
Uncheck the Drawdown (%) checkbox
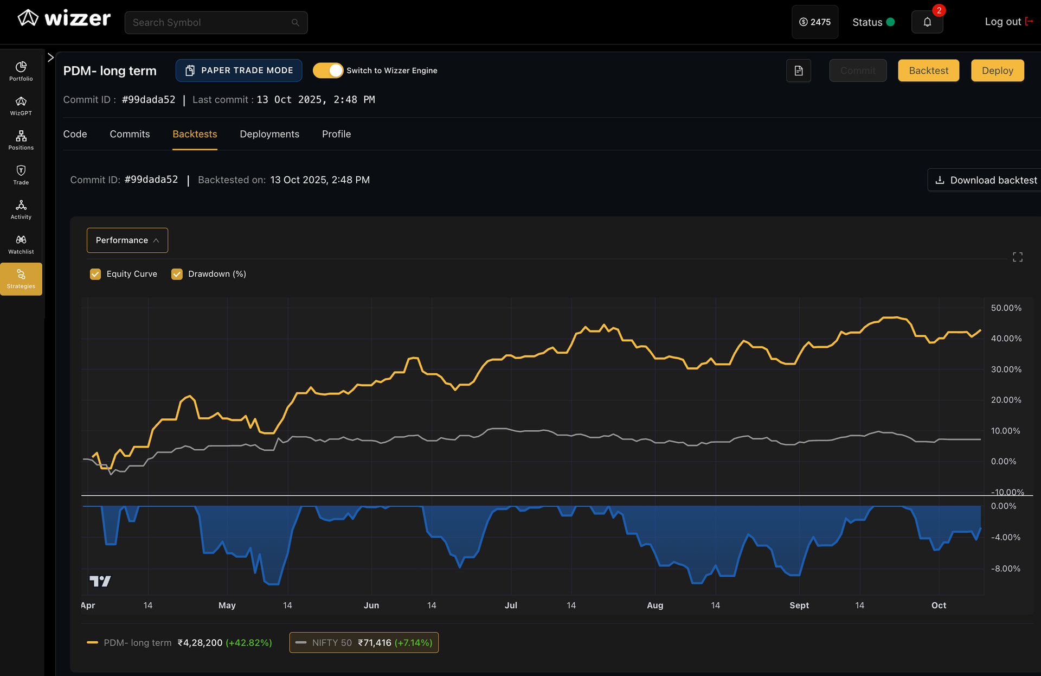[x=177, y=274]
